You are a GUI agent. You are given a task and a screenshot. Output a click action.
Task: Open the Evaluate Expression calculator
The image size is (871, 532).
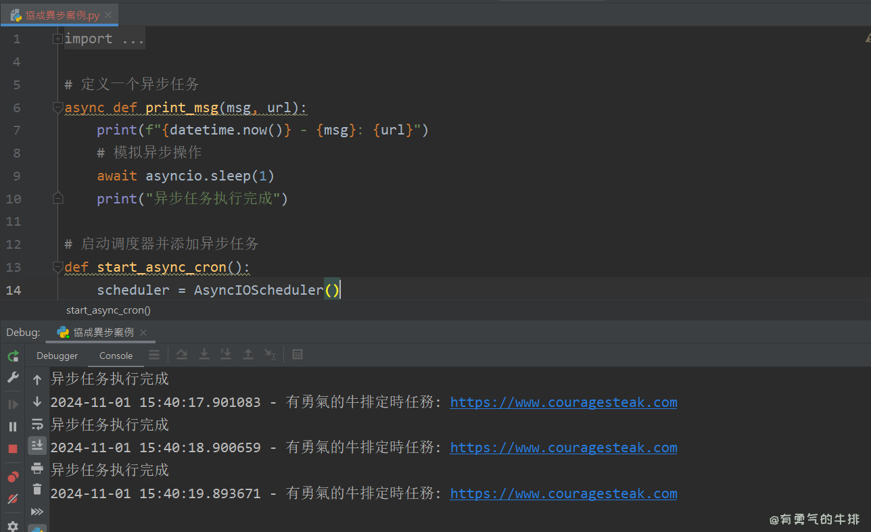[298, 354]
